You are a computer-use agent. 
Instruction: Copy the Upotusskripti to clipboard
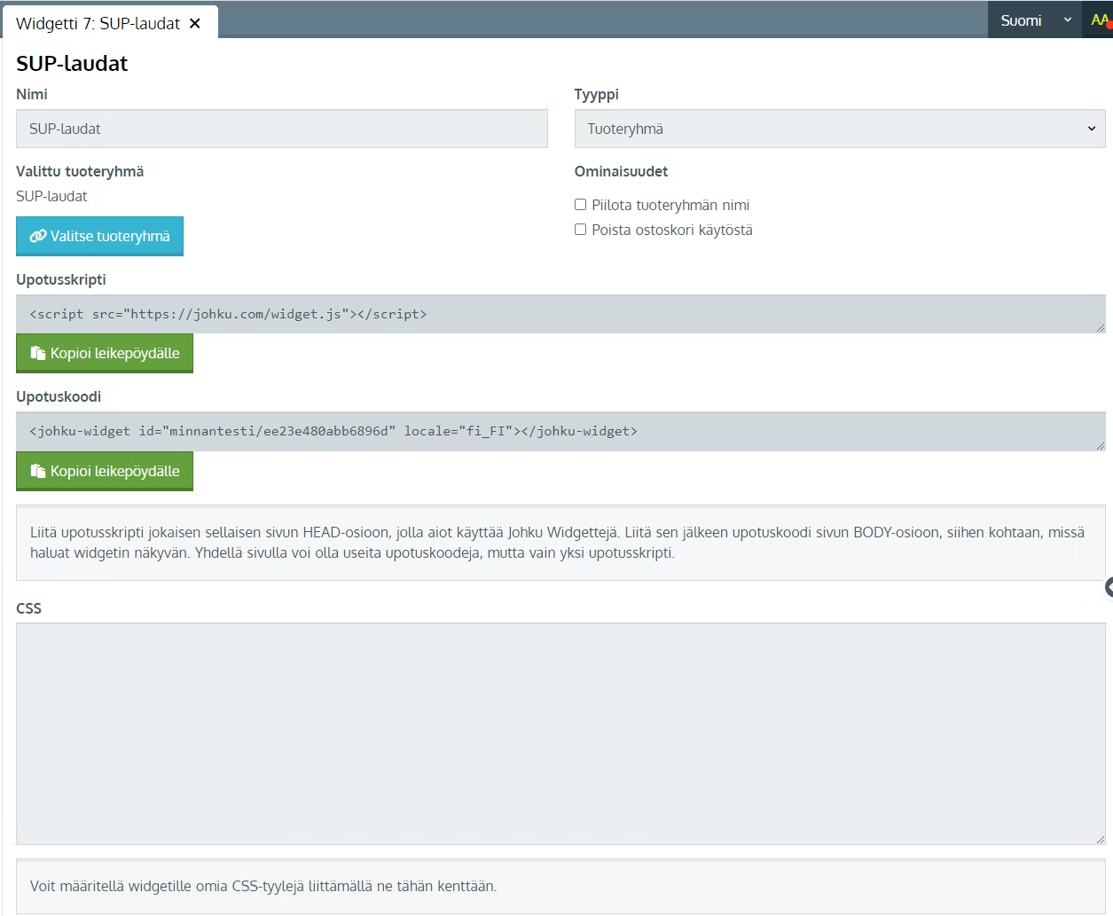click(x=105, y=353)
